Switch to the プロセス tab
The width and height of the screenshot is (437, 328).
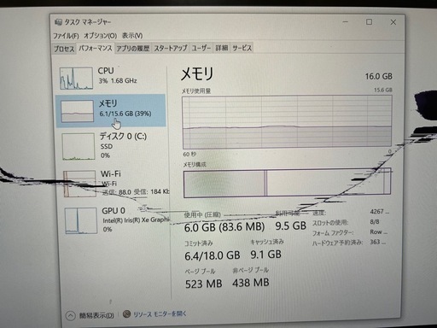[x=64, y=49]
